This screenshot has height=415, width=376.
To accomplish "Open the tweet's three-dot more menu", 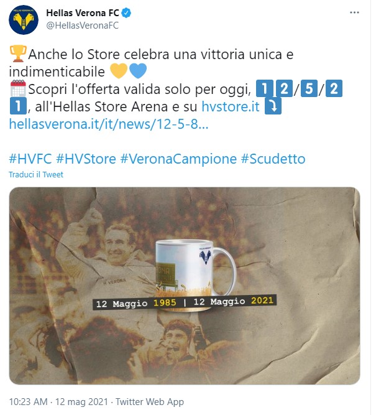I will pyautogui.click(x=354, y=12).
